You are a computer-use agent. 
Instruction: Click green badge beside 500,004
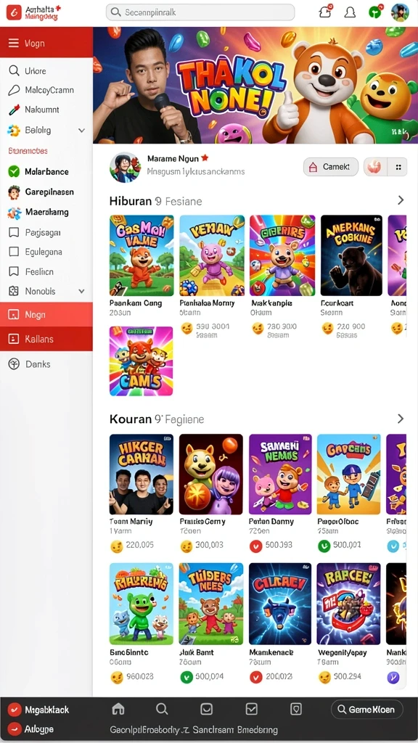187,677
